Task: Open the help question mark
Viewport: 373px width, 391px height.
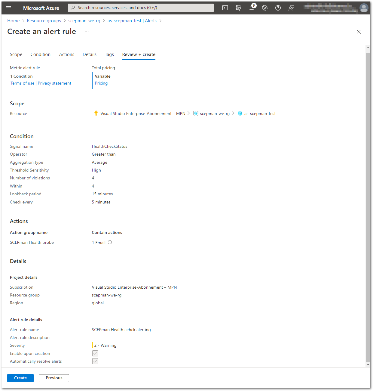Action: pyautogui.click(x=278, y=8)
